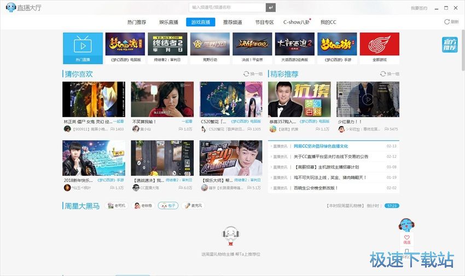465x276 pixels.
Task: Open news 百晓生公会榜全新改版!
Action: click(316, 188)
